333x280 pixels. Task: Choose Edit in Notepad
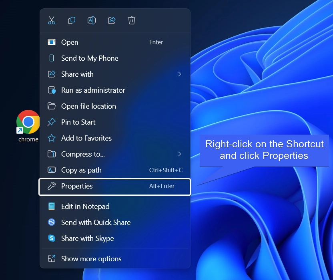(x=115, y=206)
